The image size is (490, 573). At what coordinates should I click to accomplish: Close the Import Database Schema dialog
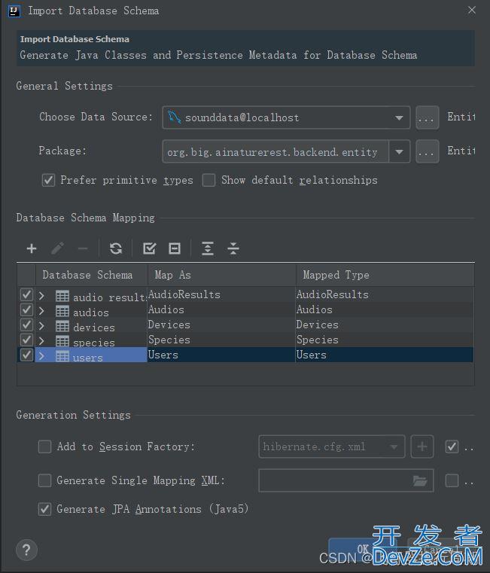click(x=472, y=11)
